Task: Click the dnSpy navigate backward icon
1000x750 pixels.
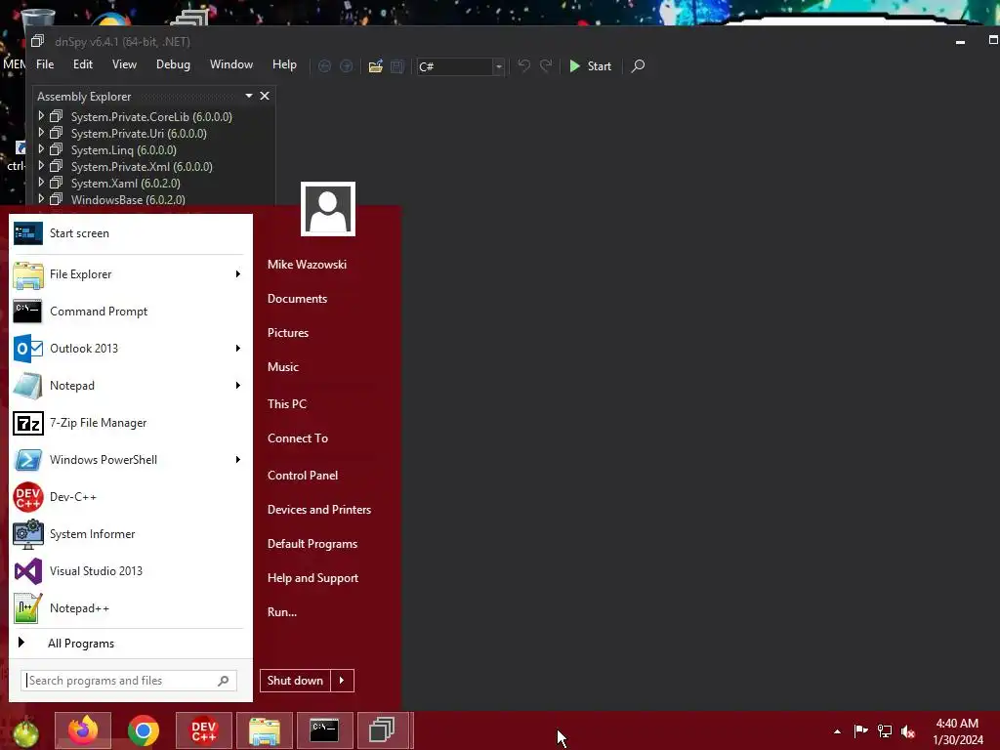Action: (x=324, y=66)
